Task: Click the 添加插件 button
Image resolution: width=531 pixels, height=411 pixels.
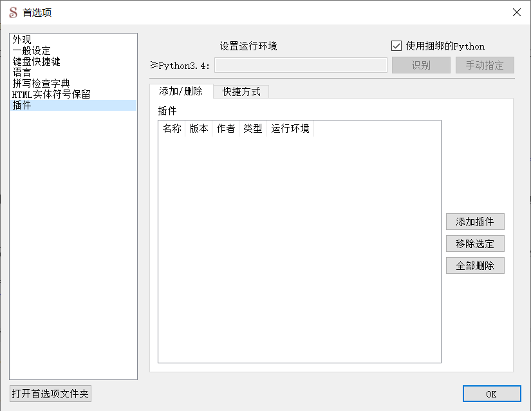Action: 475,222
